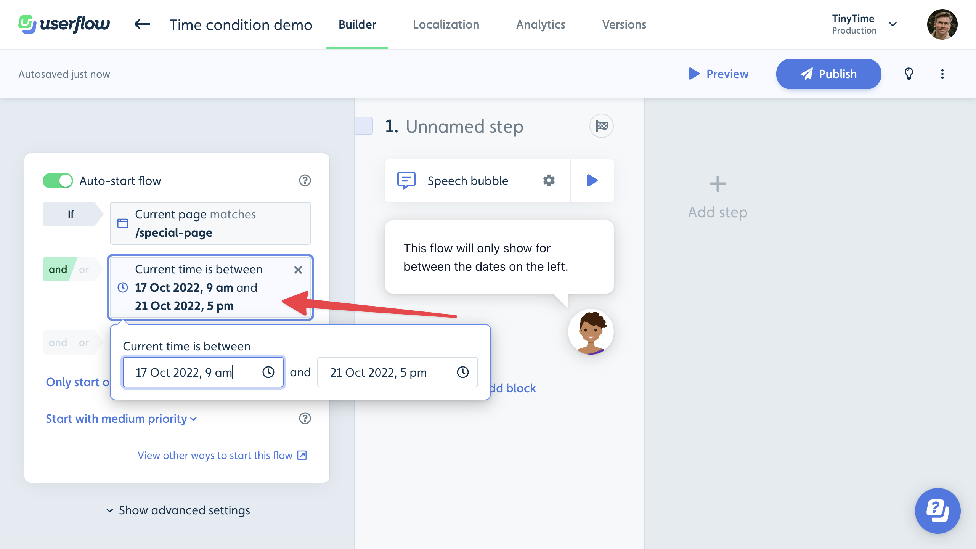Select the Current time is between condition box
The height and width of the screenshot is (549, 976).
pos(210,287)
